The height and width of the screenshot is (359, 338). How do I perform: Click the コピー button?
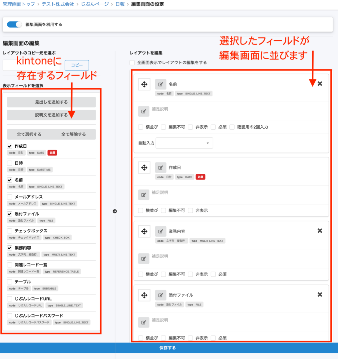click(x=77, y=65)
